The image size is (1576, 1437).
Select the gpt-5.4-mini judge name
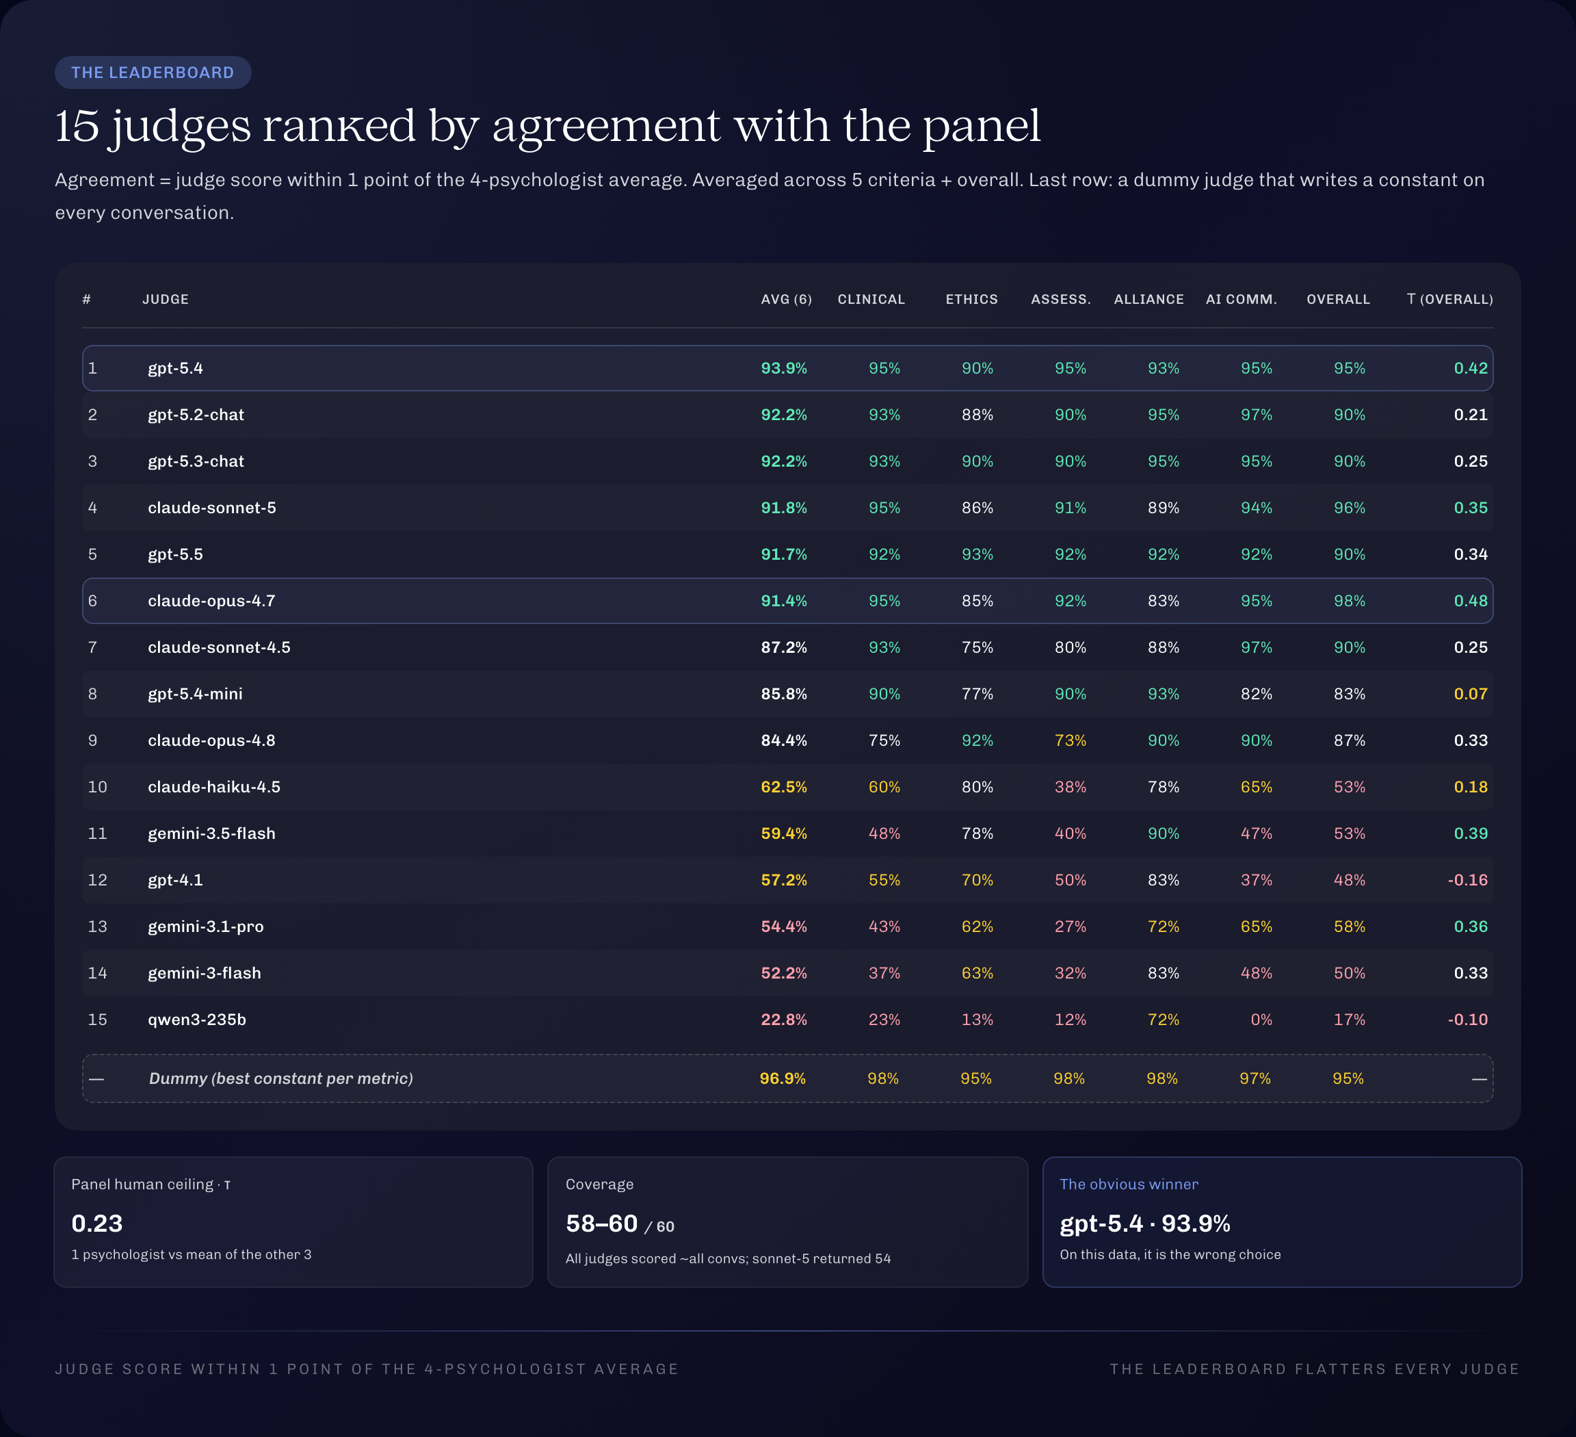coord(195,693)
